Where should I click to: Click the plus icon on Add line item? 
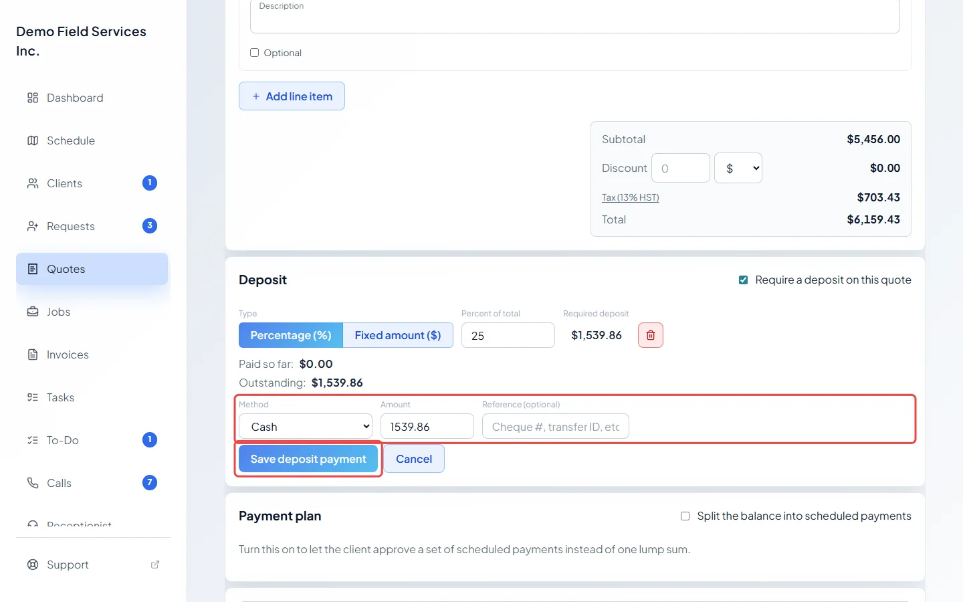tap(256, 96)
